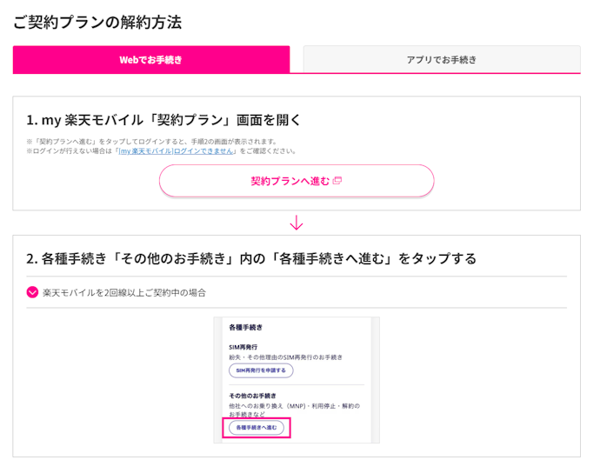Click the 契約プランへ進む button
This screenshot has width=600, height=460.
tap(297, 181)
